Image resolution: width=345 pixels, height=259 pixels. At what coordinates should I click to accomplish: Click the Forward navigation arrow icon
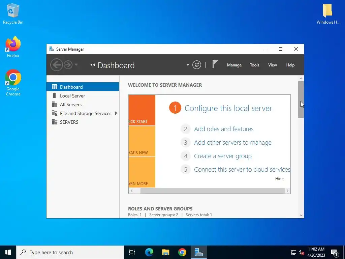point(68,65)
